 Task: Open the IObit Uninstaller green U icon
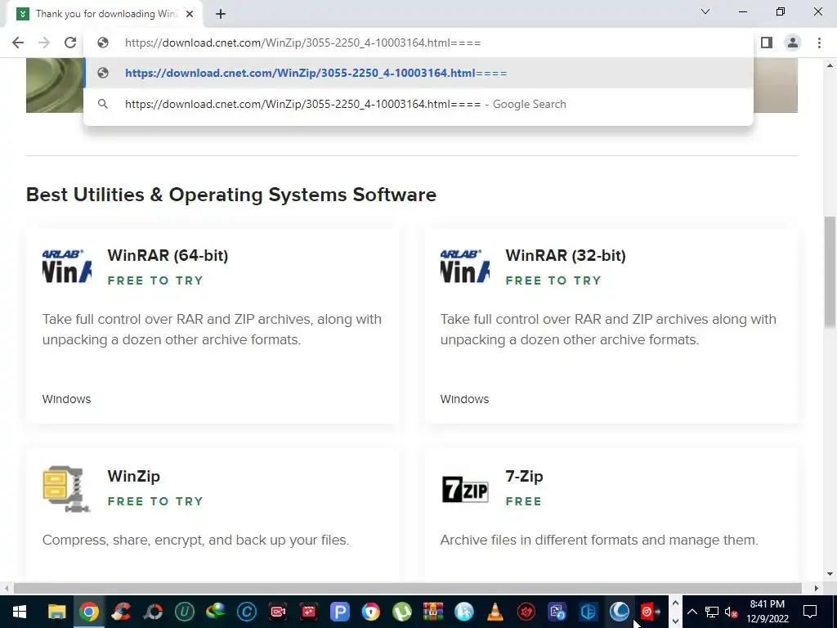coord(185,612)
